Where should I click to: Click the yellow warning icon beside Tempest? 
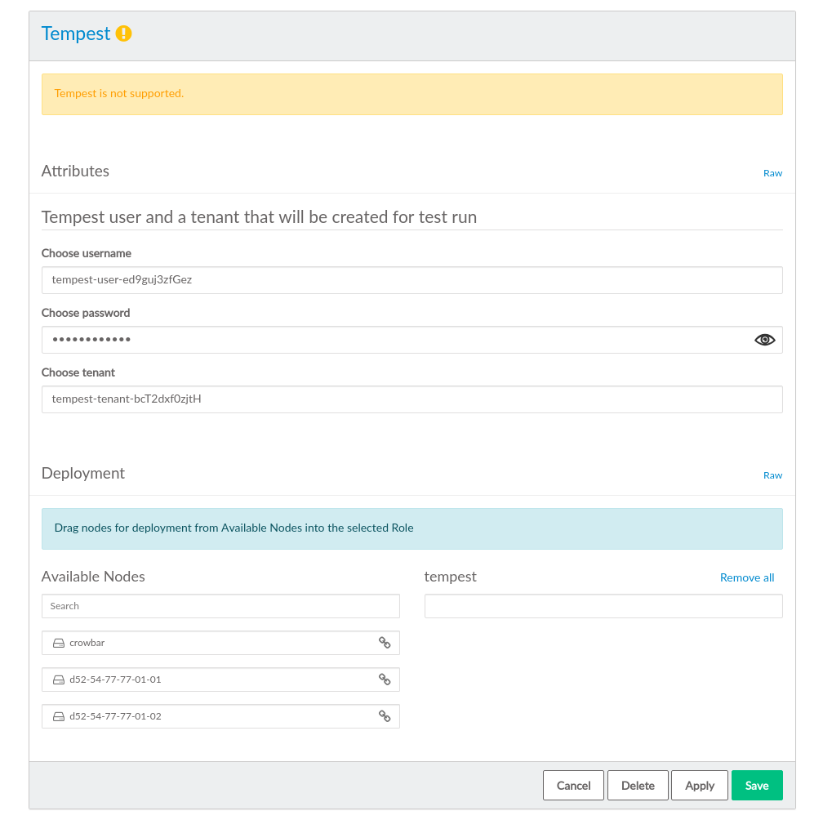click(123, 33)
